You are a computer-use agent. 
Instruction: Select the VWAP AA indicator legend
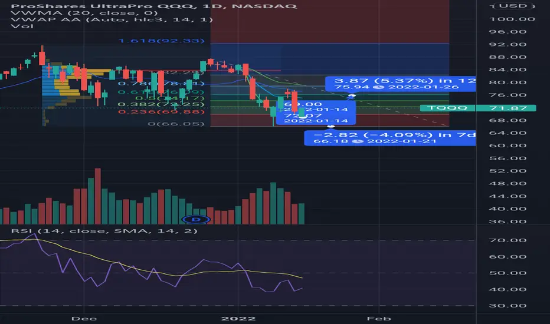click(112, 19)
